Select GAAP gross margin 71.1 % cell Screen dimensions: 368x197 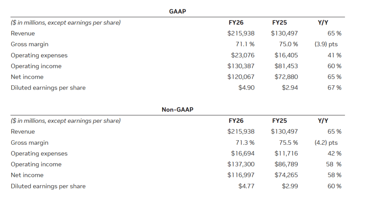coord(244,44)
